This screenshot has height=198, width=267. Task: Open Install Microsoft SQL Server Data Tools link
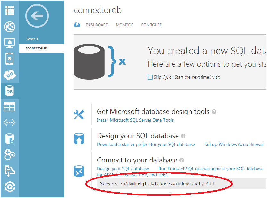pos(135,120)
